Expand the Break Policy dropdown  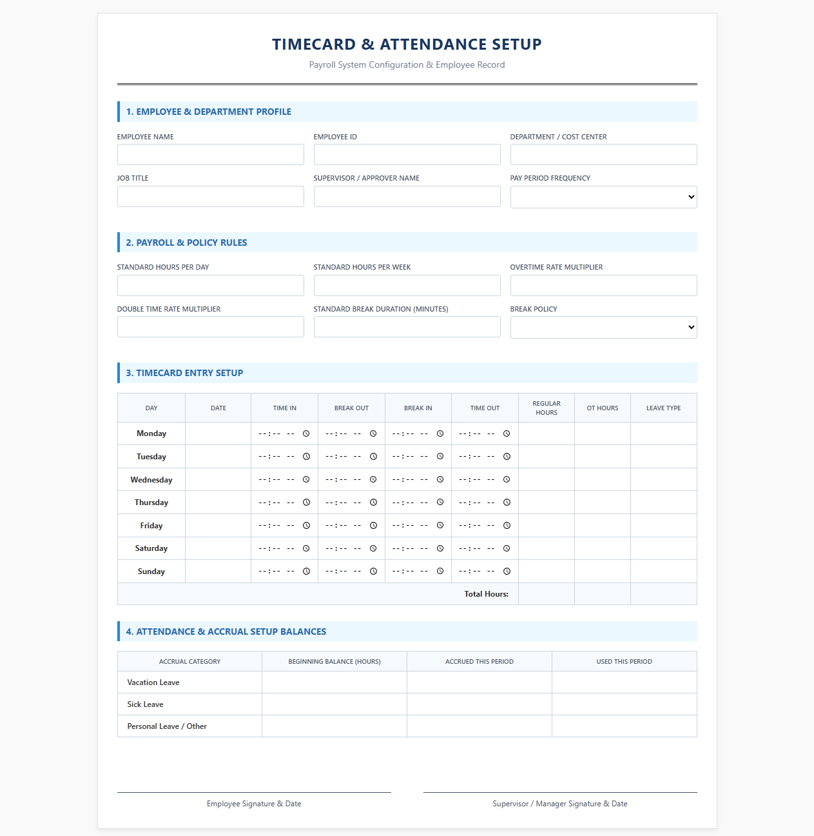[603, 327]
